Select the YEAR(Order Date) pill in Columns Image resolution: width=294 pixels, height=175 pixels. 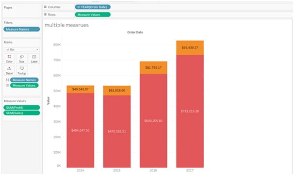click(x=93, y=7)
